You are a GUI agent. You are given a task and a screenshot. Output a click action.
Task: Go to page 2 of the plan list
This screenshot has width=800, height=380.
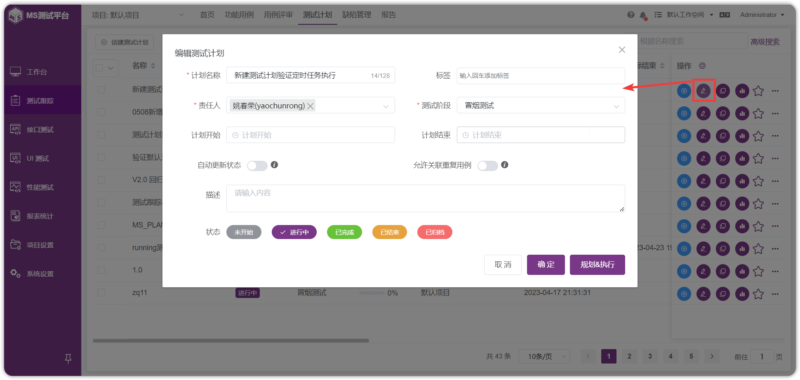[x=629, y=357]
